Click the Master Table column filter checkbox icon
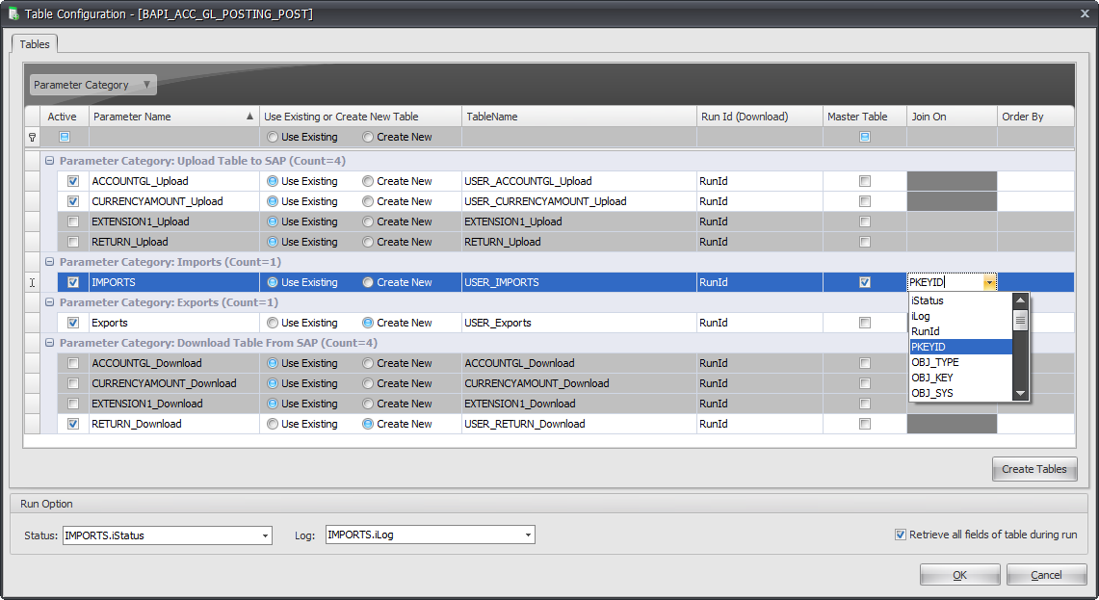This screenshot has height=600, width=1099. pyautogui.click(x=865, y=137)
